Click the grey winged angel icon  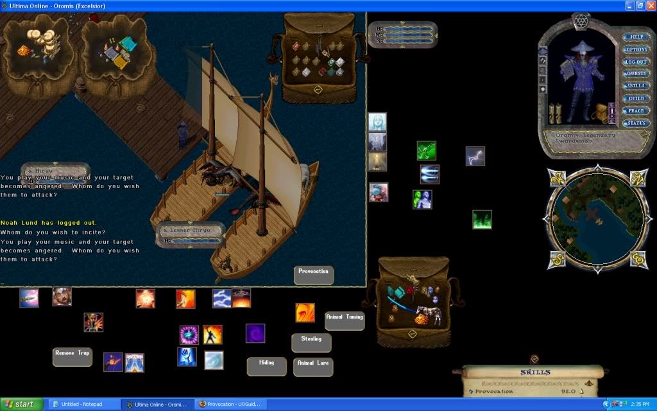pyautogui.click(x=377, y=141)
